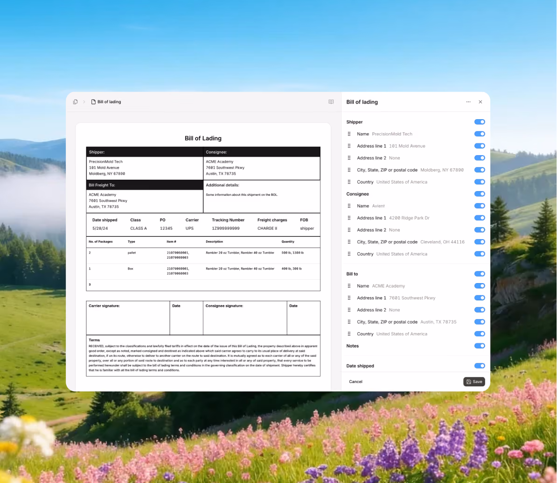Click drag handle for Consignee Name Avient
The height and width of the screenshot is (483, 557).
(349, 206)
